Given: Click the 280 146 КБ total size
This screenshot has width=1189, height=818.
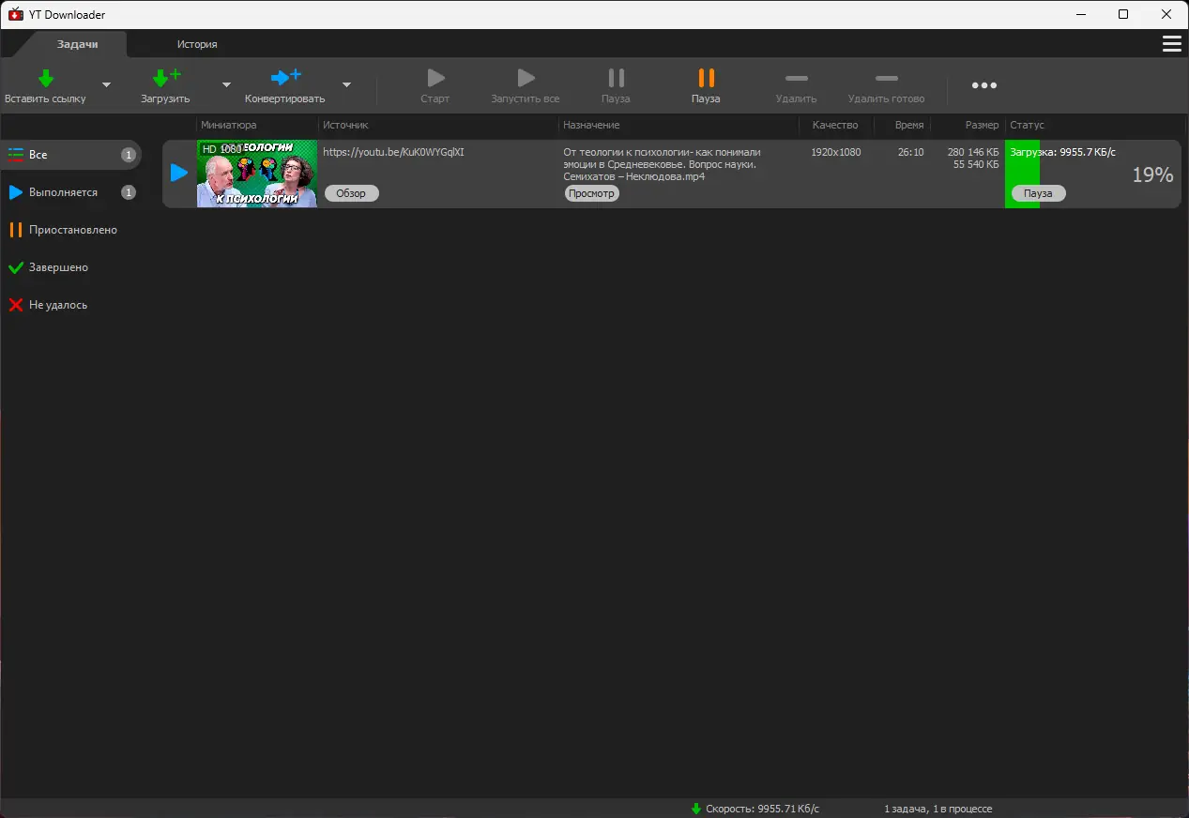Looking at the screenshot, I should pyautogui.click(x=973, y=152).
